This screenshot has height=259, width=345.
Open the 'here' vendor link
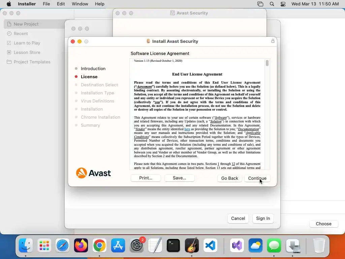[187, 129]
